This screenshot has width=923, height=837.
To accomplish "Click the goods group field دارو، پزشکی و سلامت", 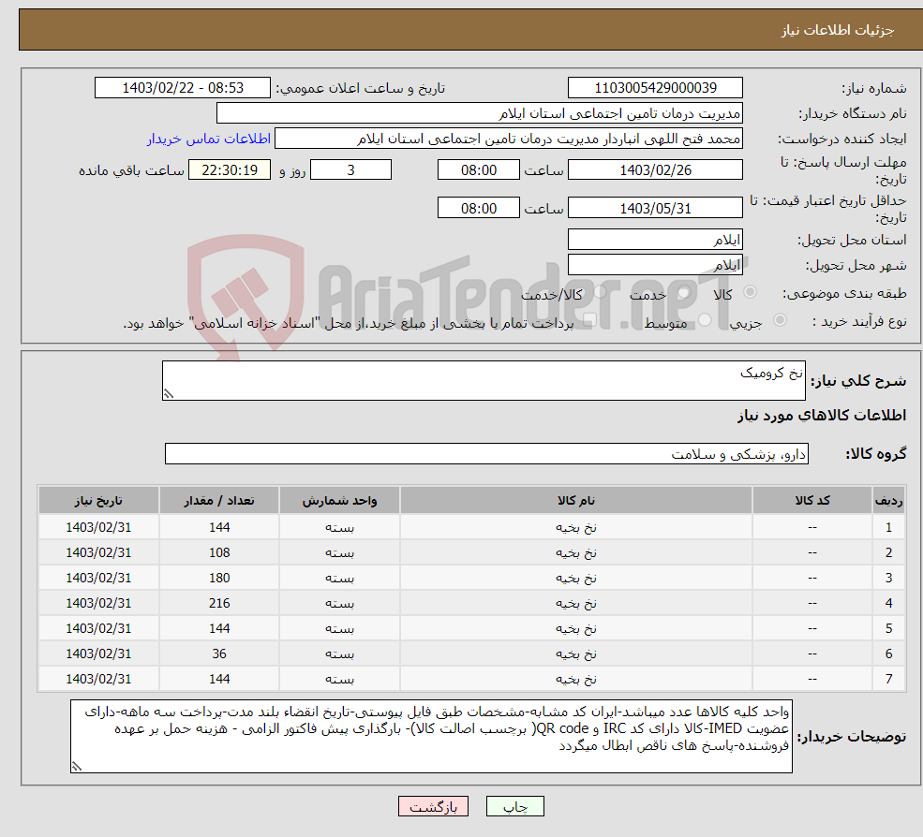I will 486,453.
